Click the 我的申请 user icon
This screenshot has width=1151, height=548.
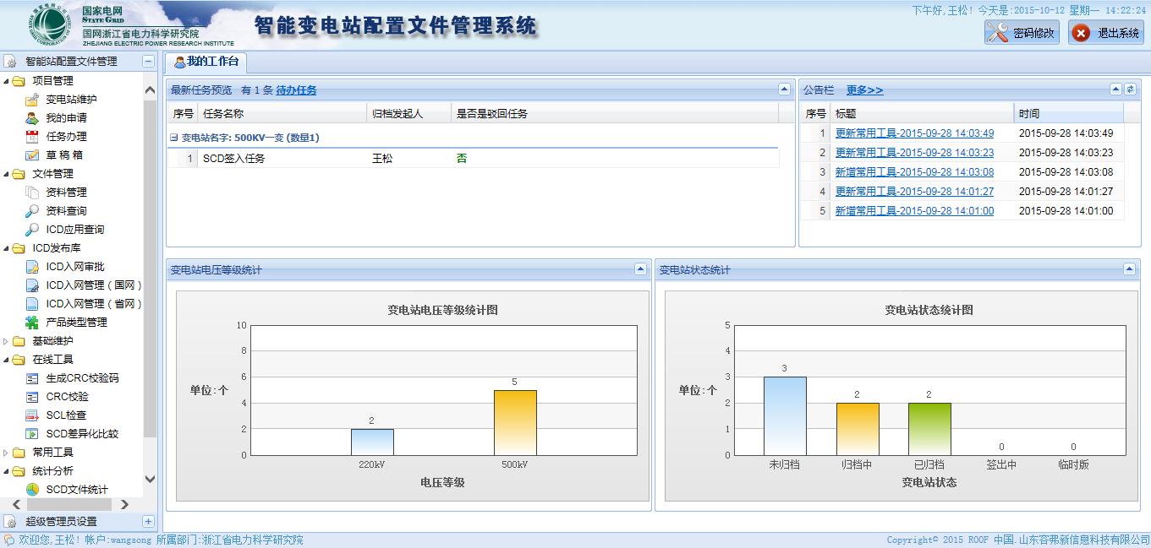(32, 118)
